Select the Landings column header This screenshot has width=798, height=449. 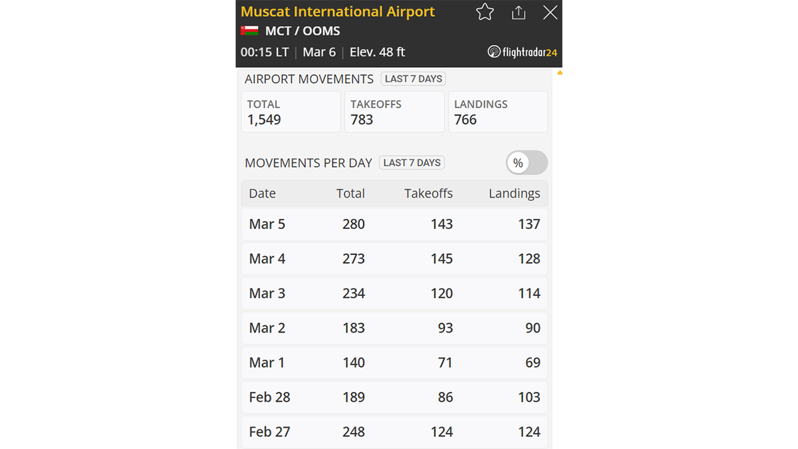point(514,193)
